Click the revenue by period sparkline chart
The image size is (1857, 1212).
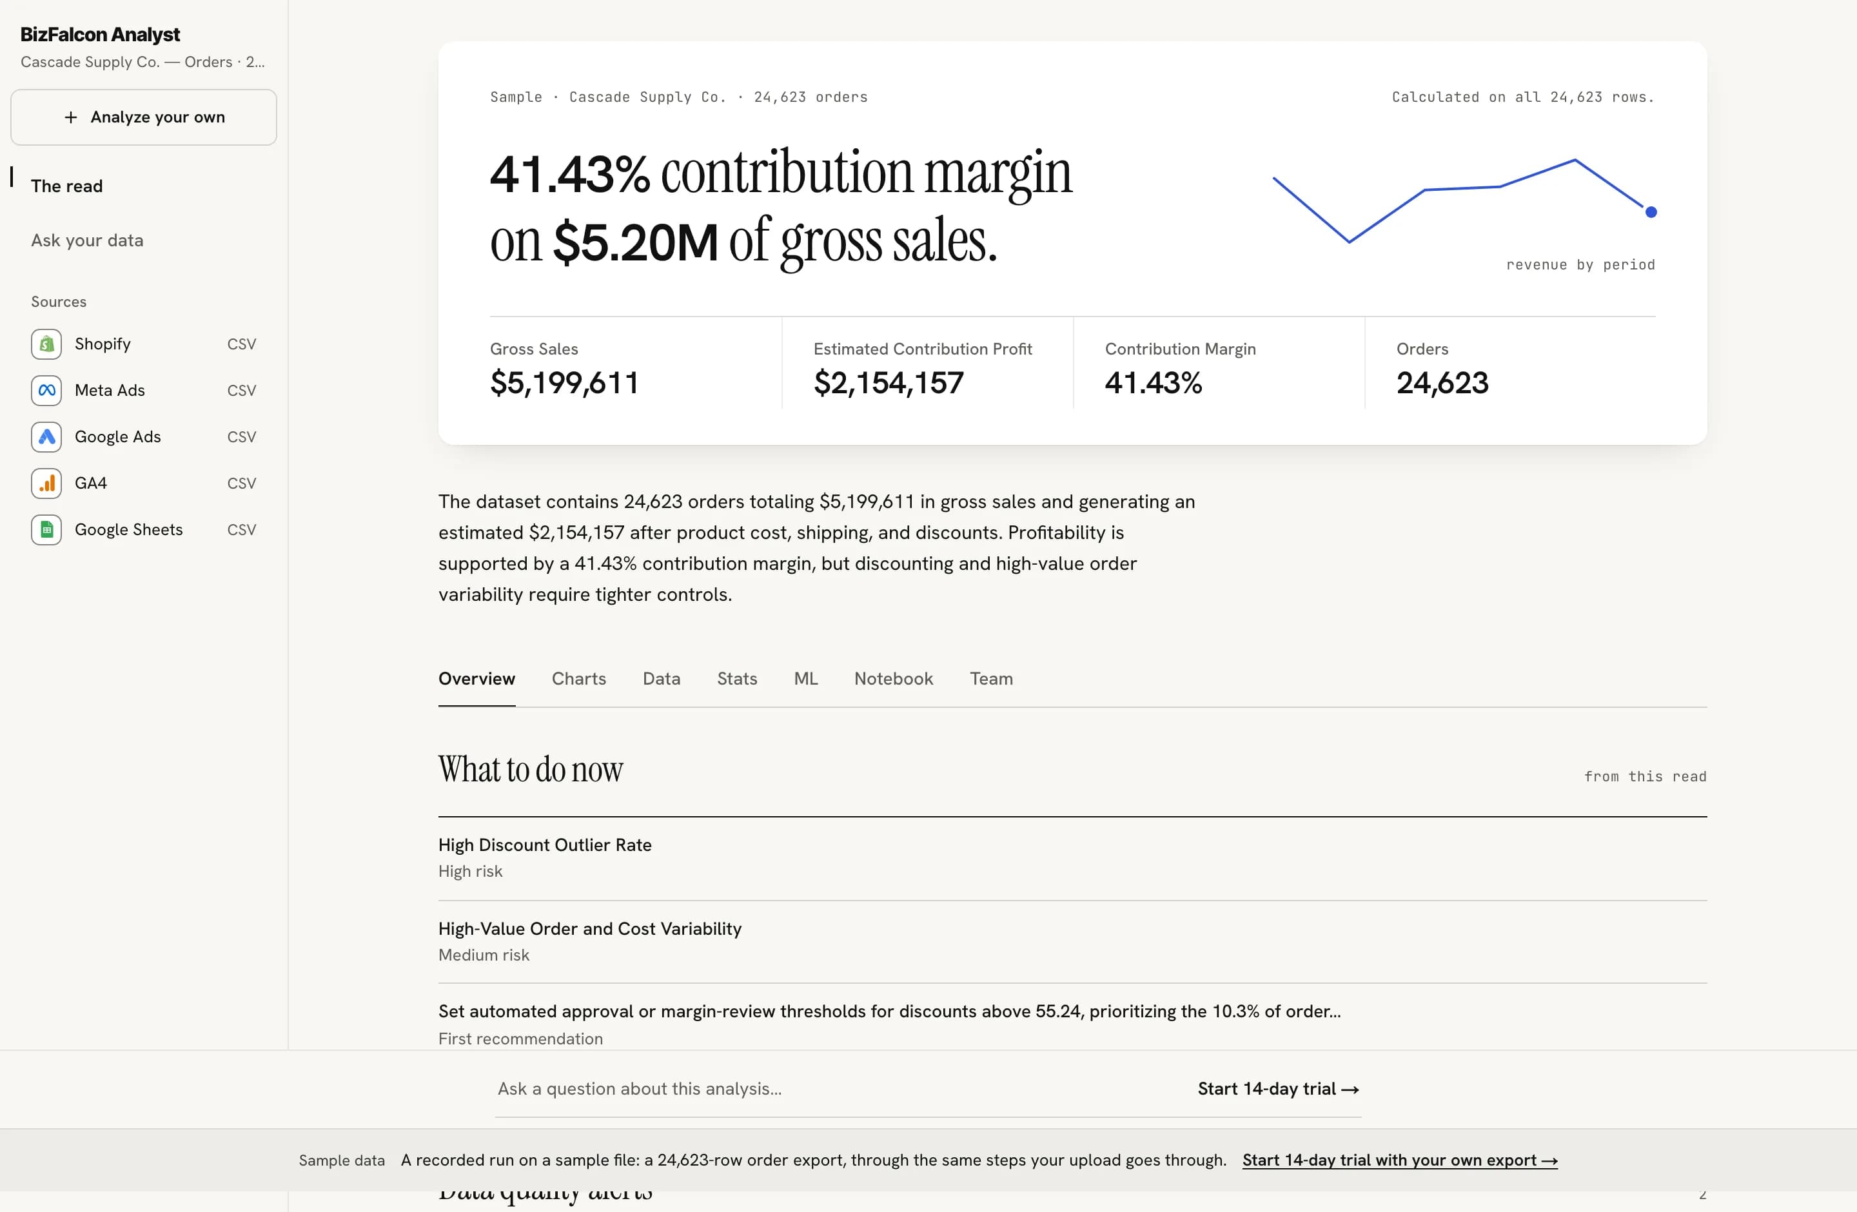click(1464, 201)
